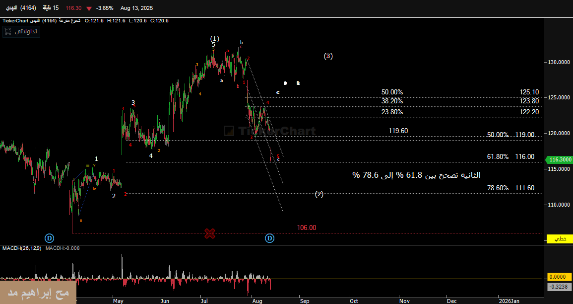Click the Aug 13, 2025 date
The image size is (573, 304).
click(136, 8)
